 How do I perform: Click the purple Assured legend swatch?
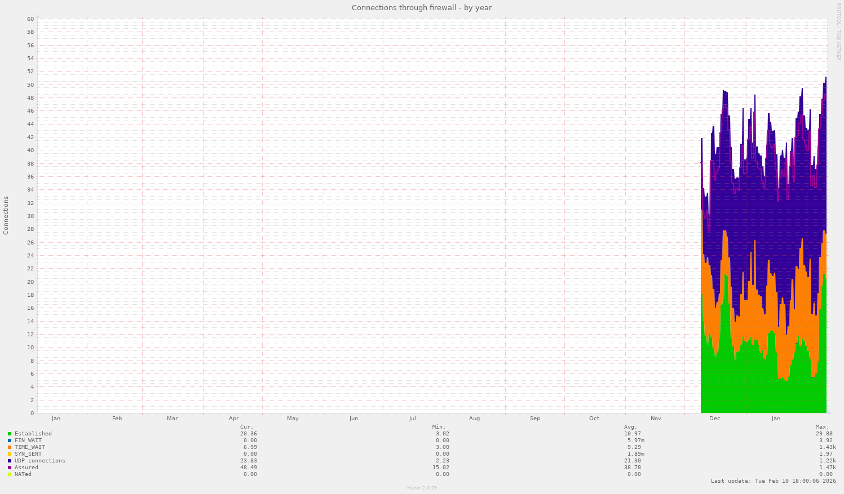pos(10,468)
